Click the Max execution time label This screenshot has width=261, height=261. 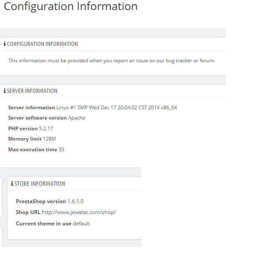pyautogui.click(x=32, y=150)
